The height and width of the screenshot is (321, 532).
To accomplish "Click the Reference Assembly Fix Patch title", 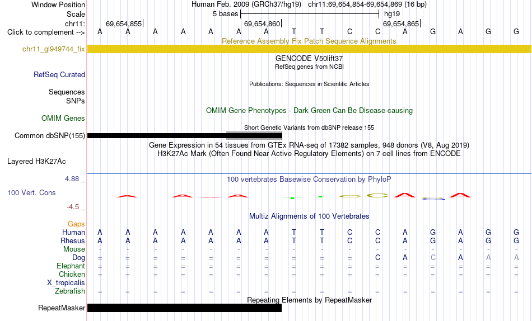I will 309,41.
